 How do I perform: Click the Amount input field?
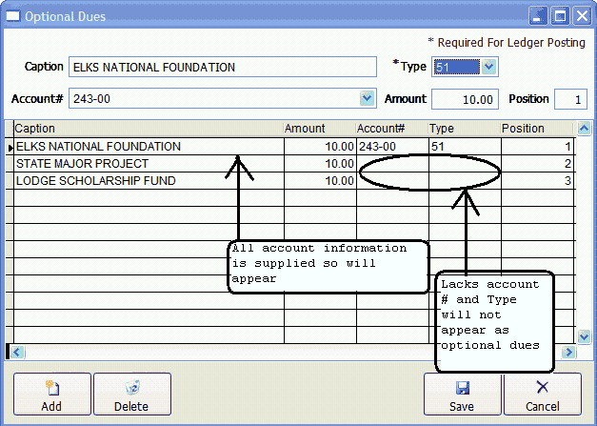[465, 99]
